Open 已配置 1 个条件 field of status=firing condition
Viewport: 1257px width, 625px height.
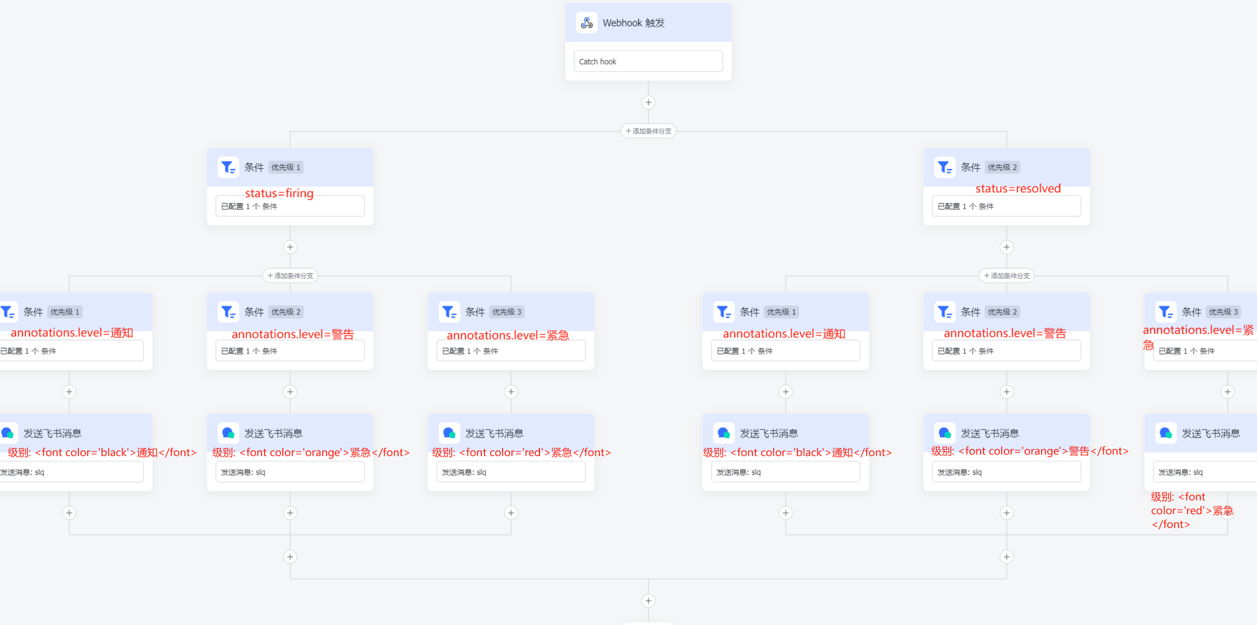(290, 206)
